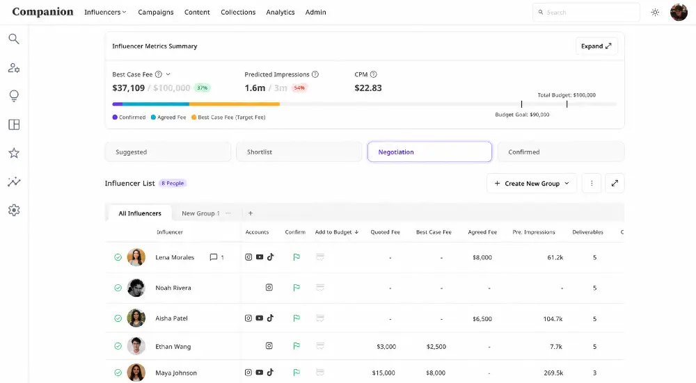Click Lena Morales confirm flag icon

pos(296,257)
